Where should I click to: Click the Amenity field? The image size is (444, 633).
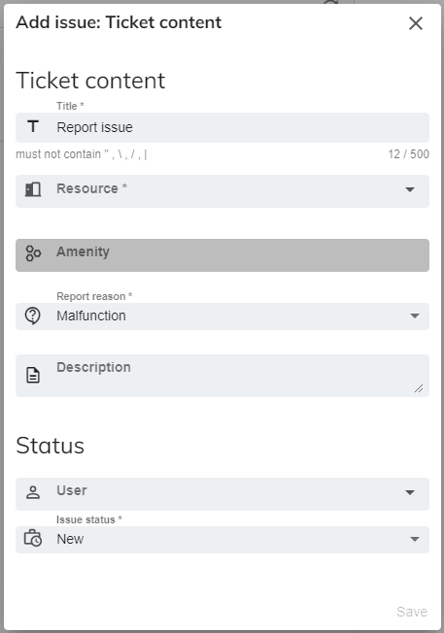222,255
